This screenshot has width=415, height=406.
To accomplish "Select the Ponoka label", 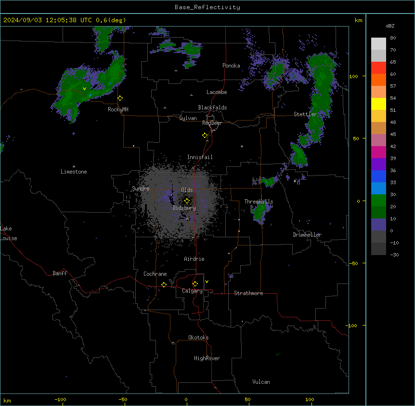I will click(231, 66).
